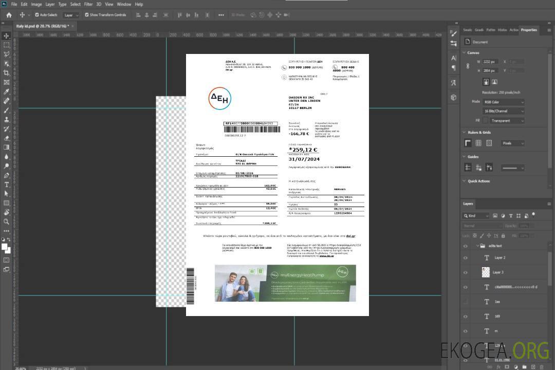The width and height of the screenshot is (555, 370).
Task: Edit the canvas height H field
Action: tap(490, 71)
